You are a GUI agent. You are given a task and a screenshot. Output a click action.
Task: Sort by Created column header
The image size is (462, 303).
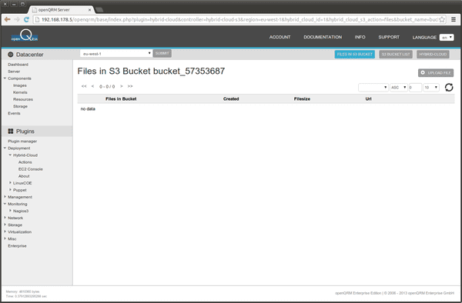click(231, 99)
